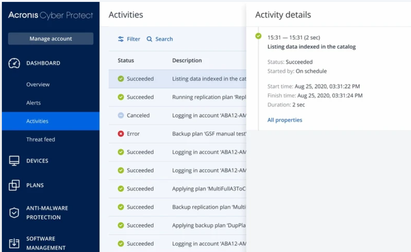Click the 'Activities' page heading
The width and height of the screenshot is (411, 252).
tap(126, 15)
